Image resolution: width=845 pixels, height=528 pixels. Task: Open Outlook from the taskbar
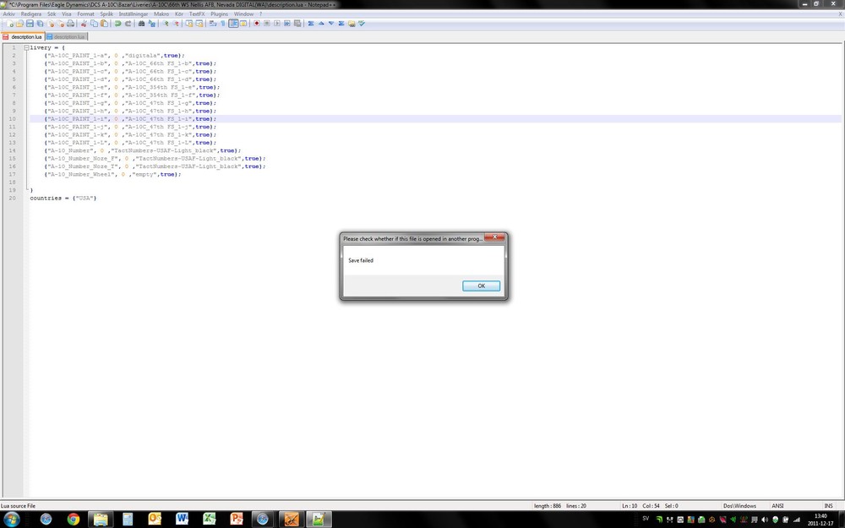pos(155,520)
